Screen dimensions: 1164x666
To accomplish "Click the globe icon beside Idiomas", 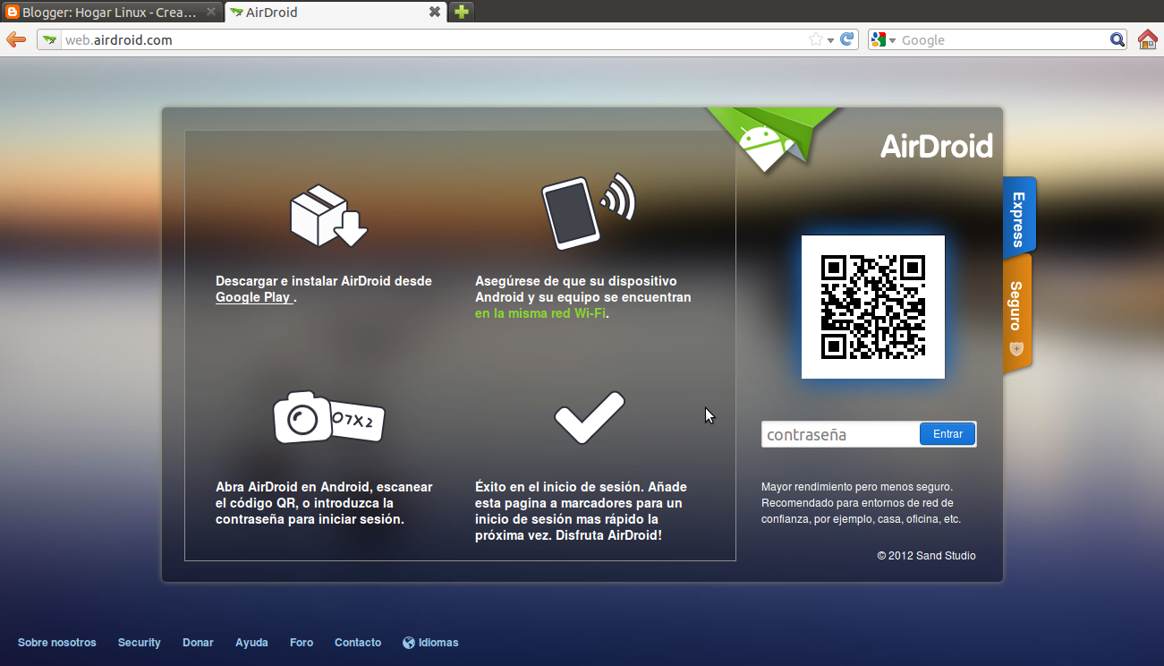I will click(x=409, y=643).
